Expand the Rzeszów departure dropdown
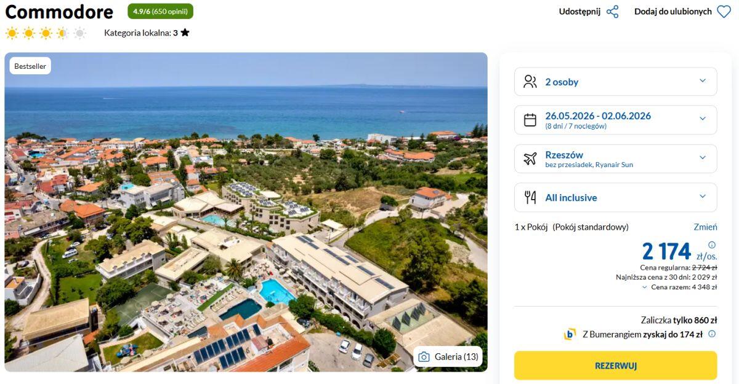Image resolution: width=739 pixels, height=384 pixels. pyautogui.click(x=703, y=158)
